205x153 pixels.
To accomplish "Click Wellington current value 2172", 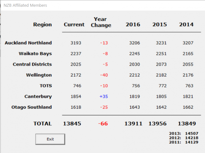I will point(76,75).
